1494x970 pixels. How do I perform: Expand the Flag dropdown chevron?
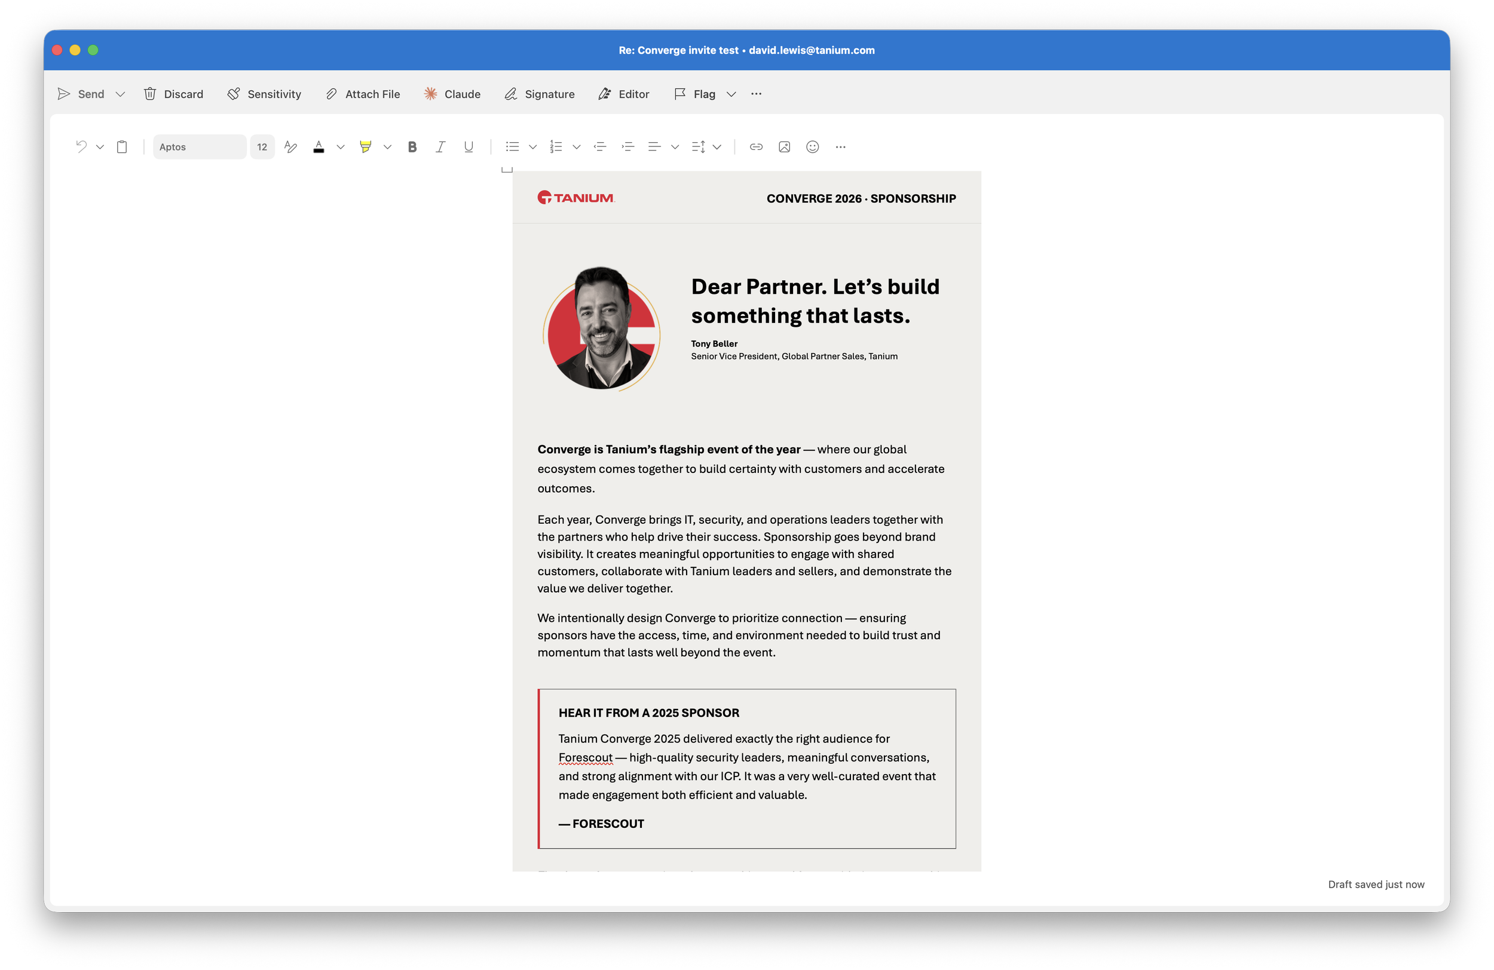point(731,94)
